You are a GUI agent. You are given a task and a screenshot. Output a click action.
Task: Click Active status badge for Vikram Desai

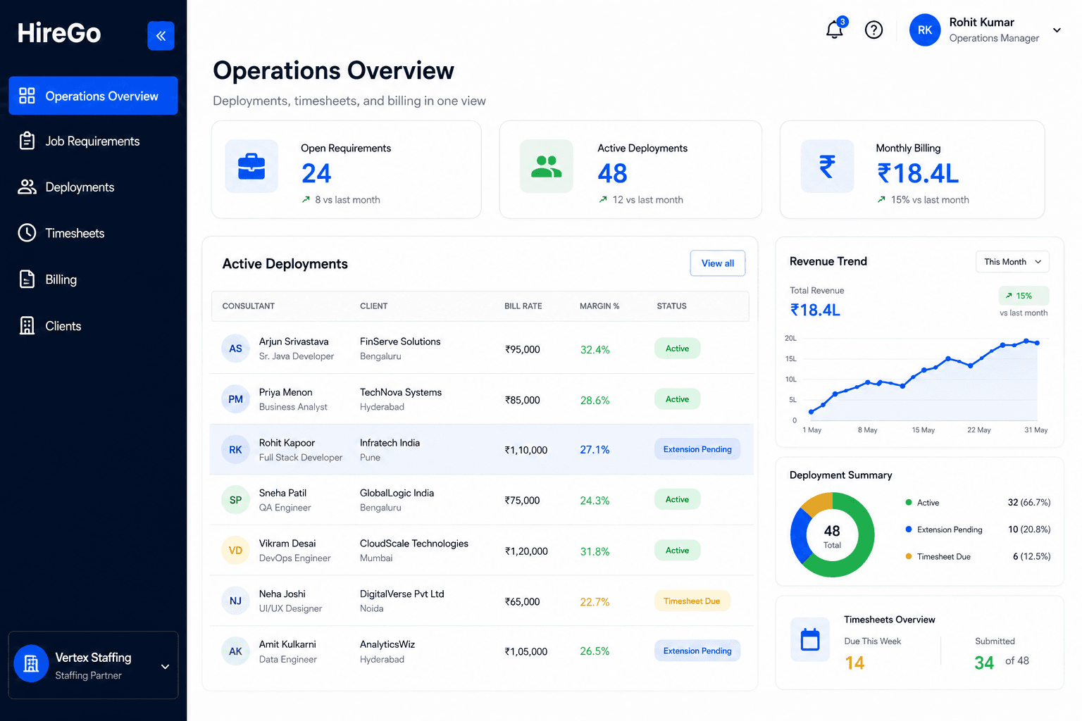tap(677, 551)
